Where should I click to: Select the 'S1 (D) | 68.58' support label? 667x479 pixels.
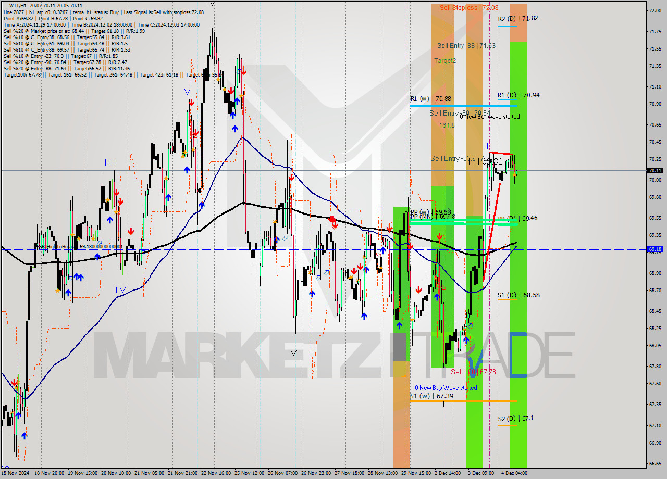[x=518, y=295]
